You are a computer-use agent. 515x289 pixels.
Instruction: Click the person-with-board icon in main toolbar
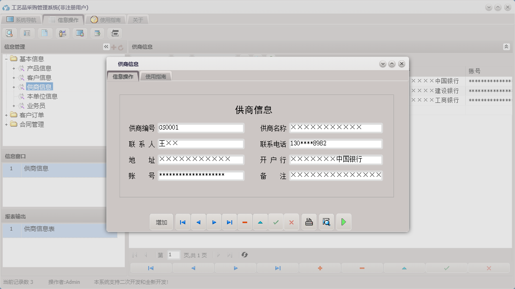pos(62,33)
